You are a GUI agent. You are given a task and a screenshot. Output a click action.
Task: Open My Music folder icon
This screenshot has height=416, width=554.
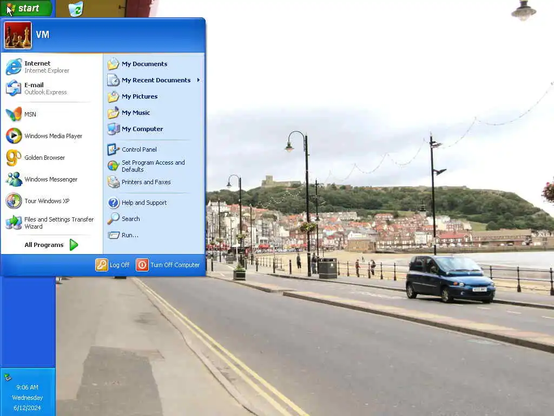[113, 113]
